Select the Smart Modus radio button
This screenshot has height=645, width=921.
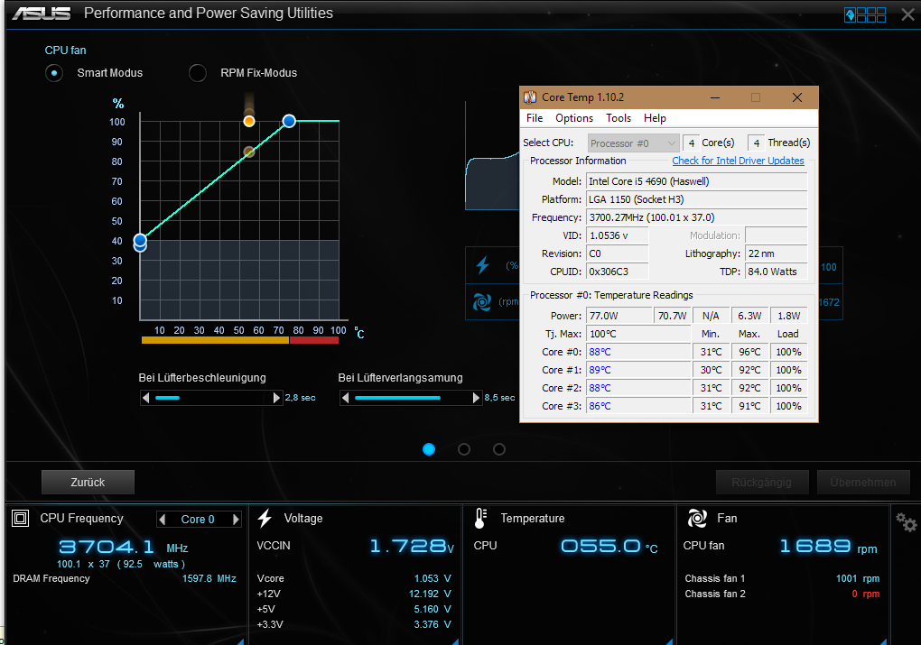[54, 73]
